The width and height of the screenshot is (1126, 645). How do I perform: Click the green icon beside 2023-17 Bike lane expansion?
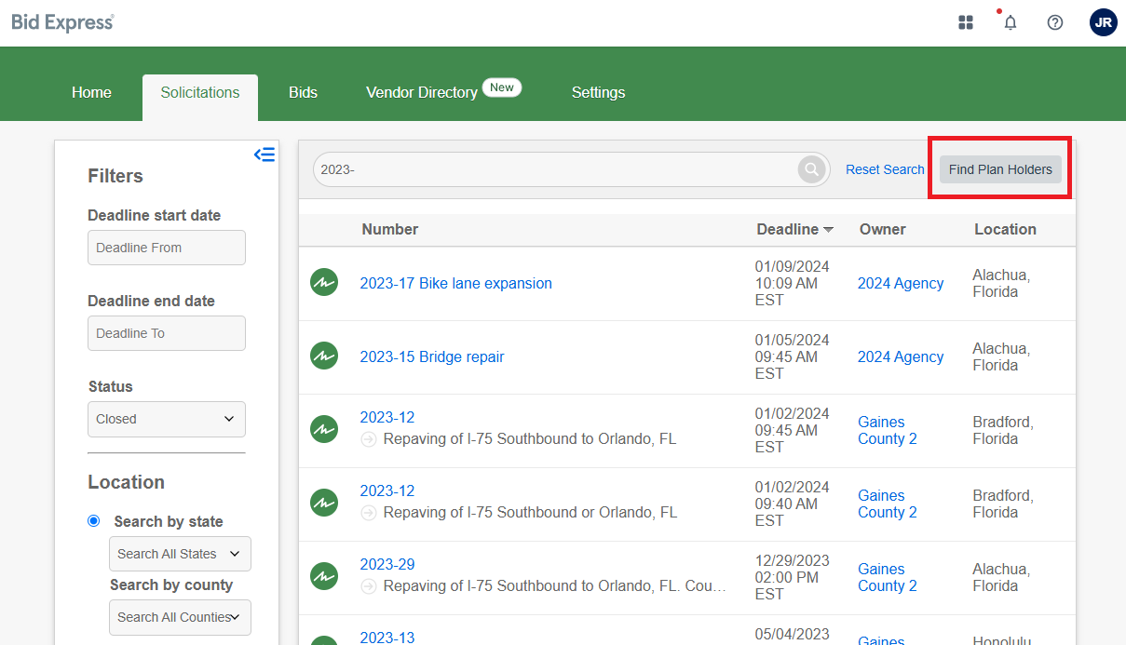(x=324, y=283)
